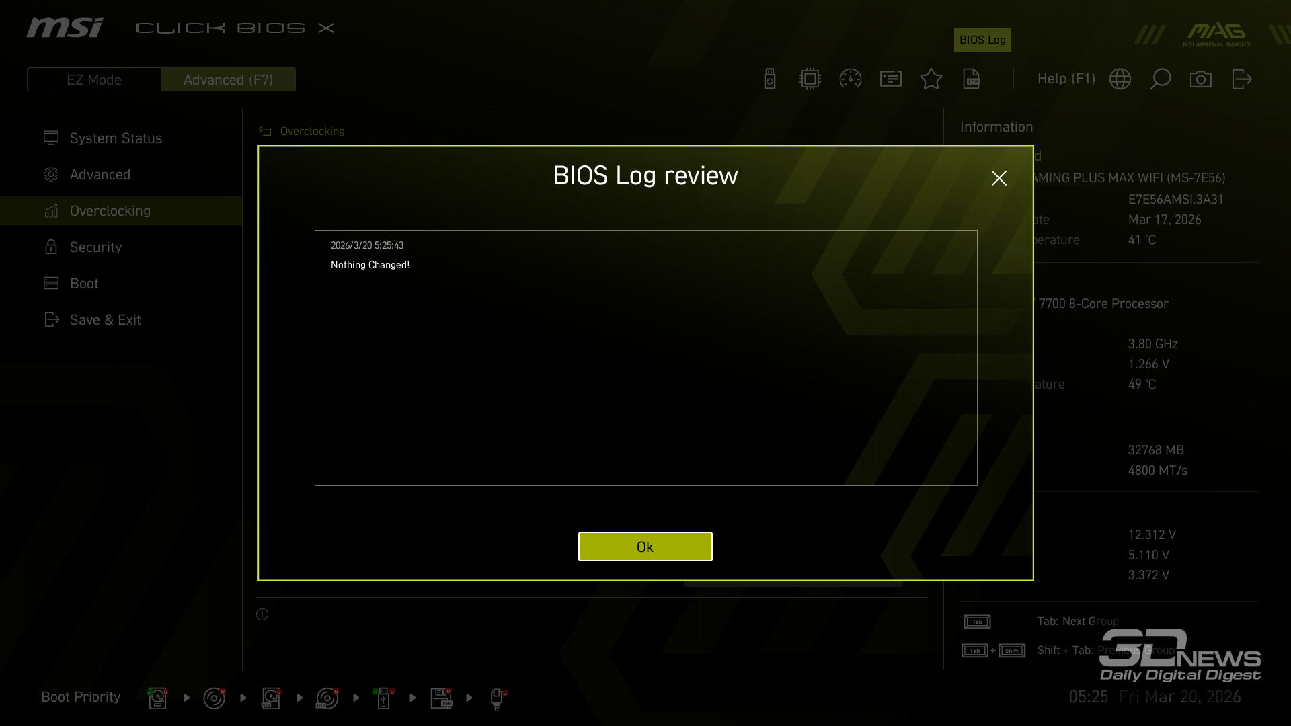Click Help (F1)
The image size is (1291, 726).
point(1066,79)
